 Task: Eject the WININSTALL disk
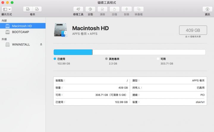41,44
